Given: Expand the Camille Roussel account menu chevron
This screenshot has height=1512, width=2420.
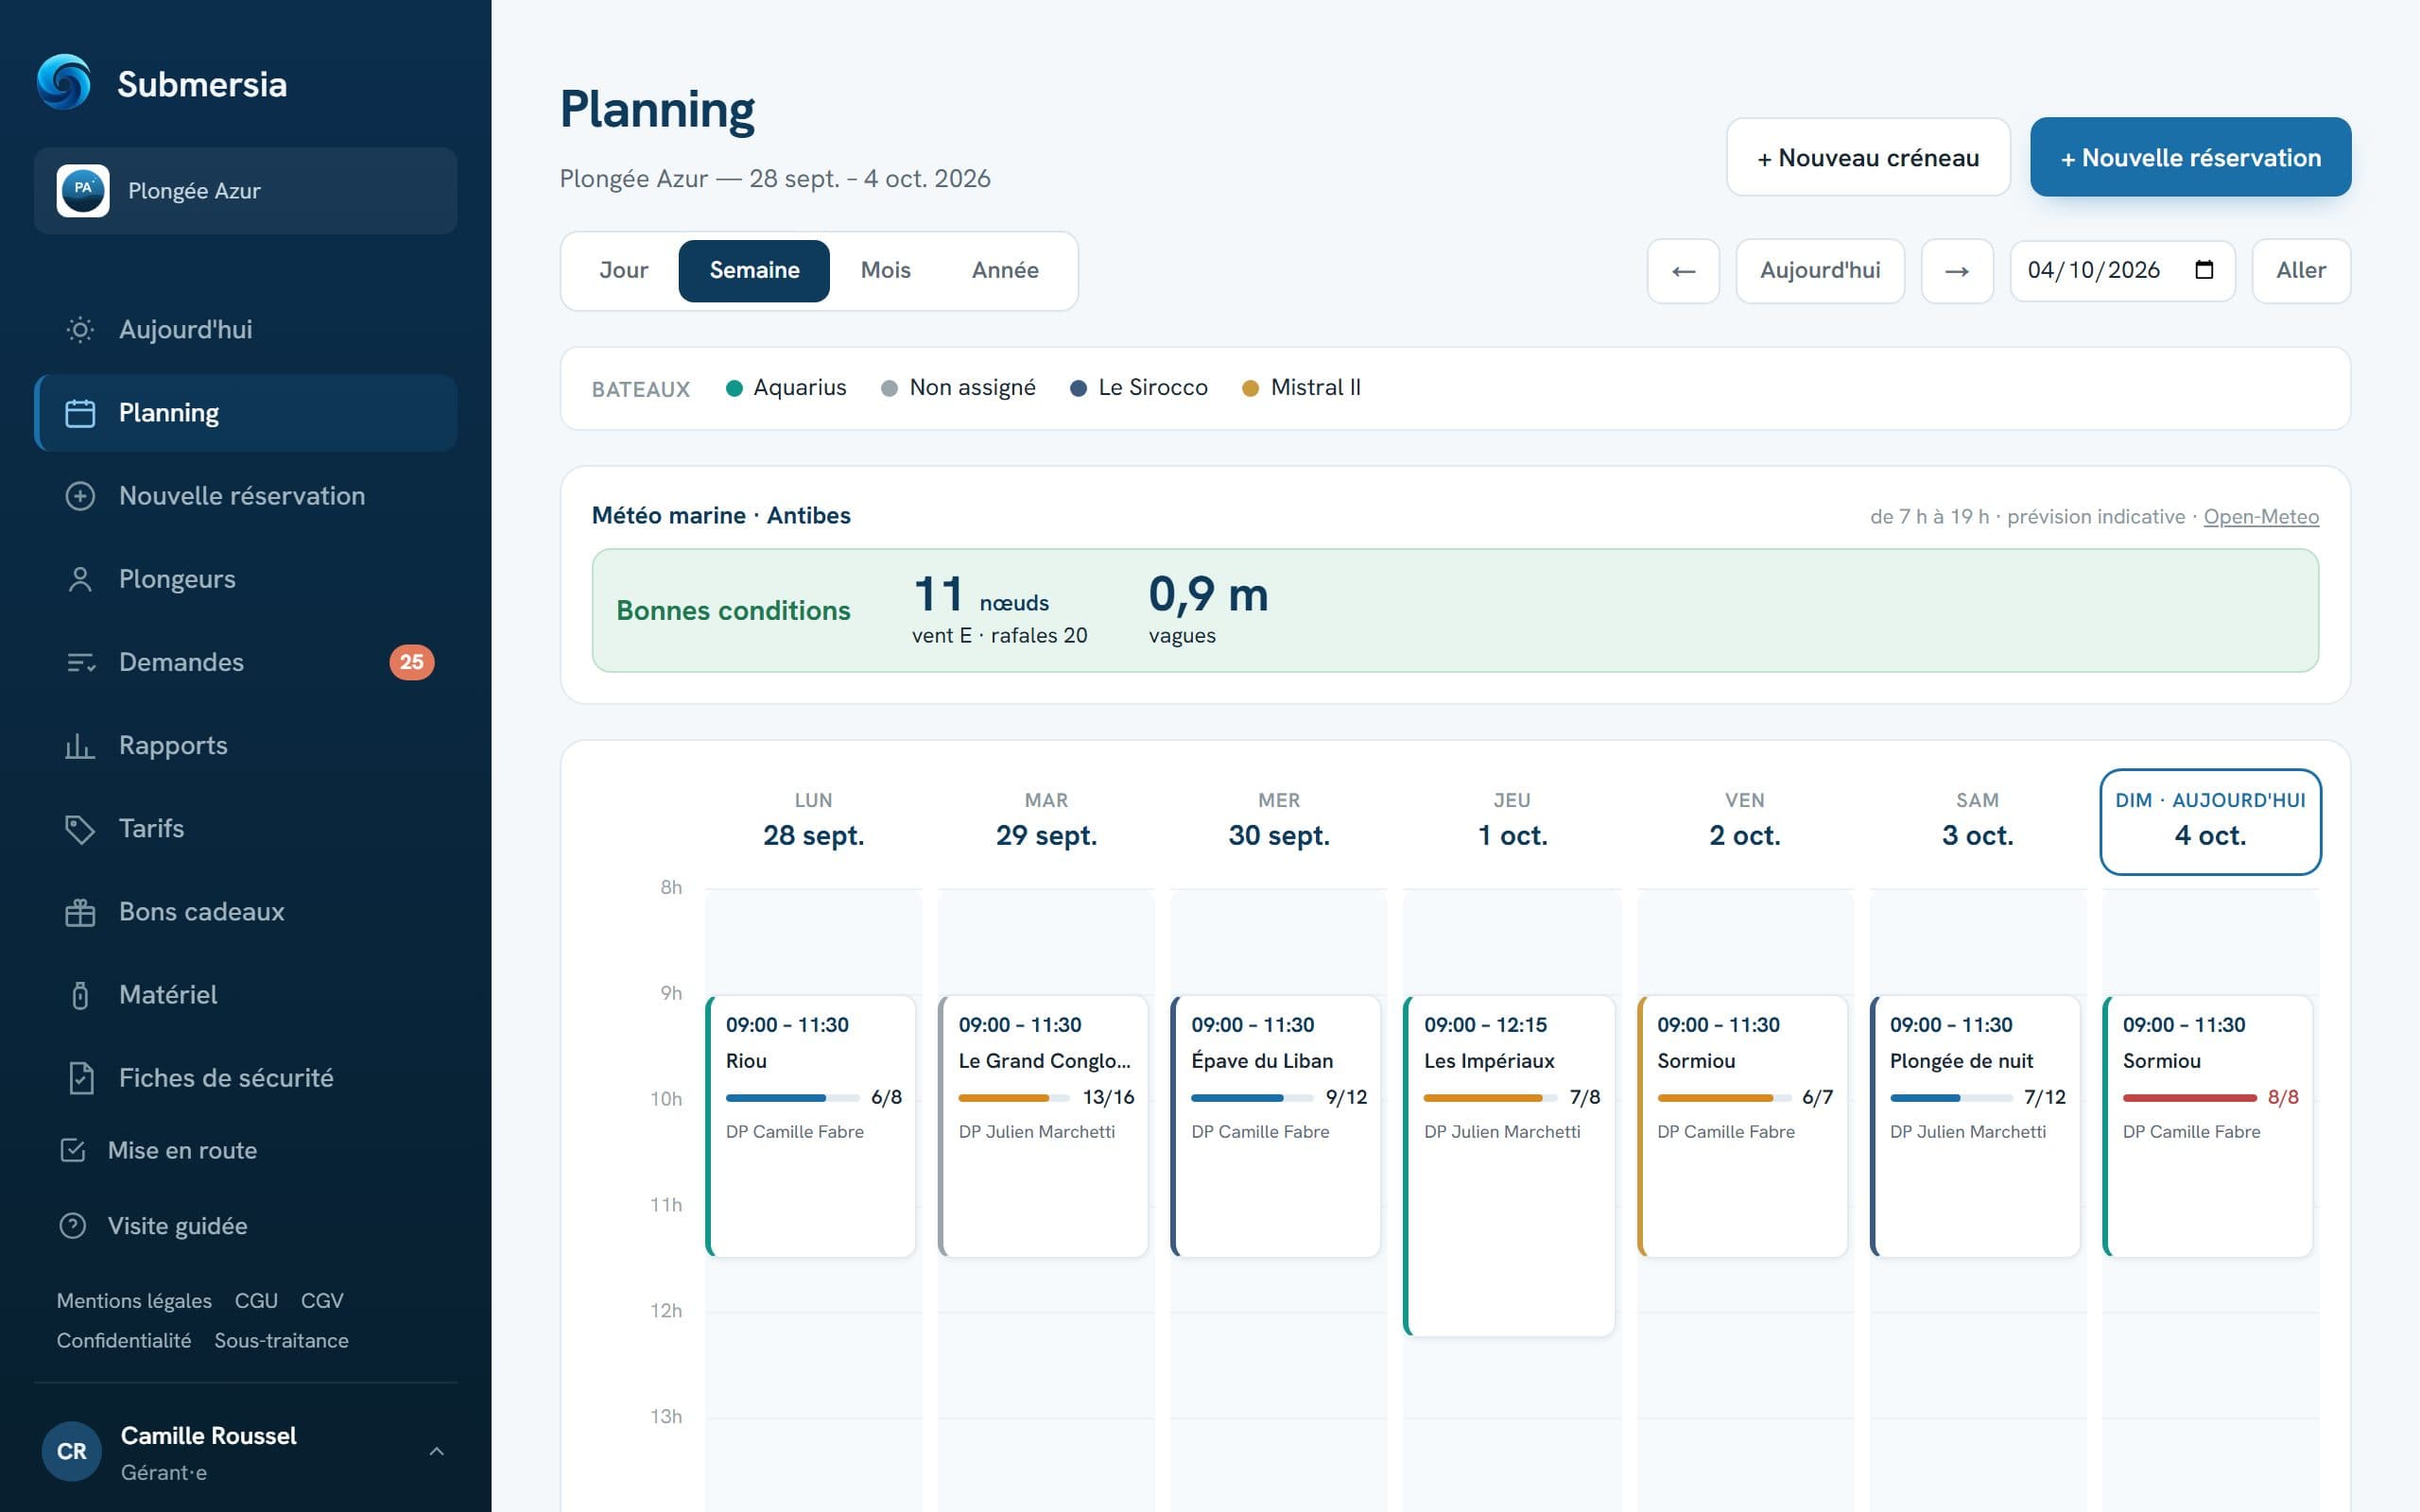Looking at the screenshot, I should point(437,1451).
